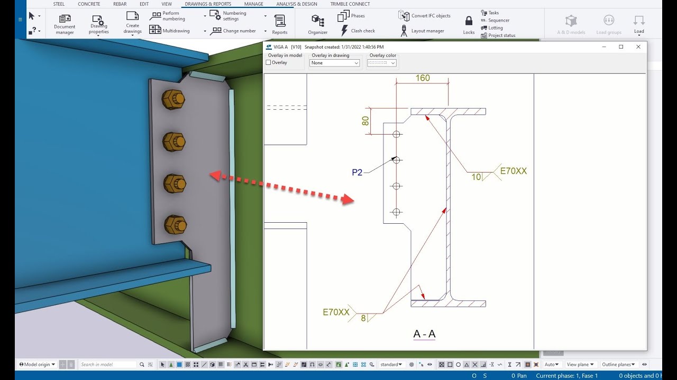Switch to STEEL ribbon tab
677x380 pixels.
click(59, 4)
